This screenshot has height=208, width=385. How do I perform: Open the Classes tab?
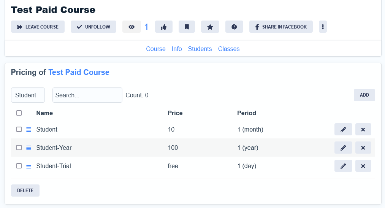point(229,49)
